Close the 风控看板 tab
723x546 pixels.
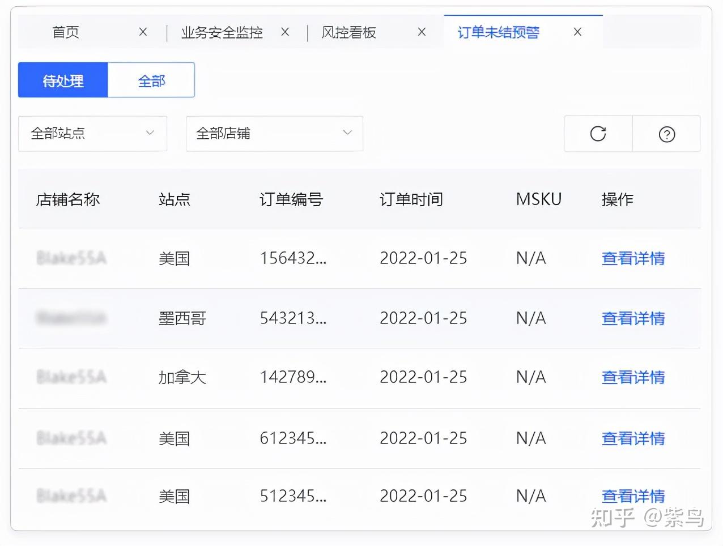point(422,32)
